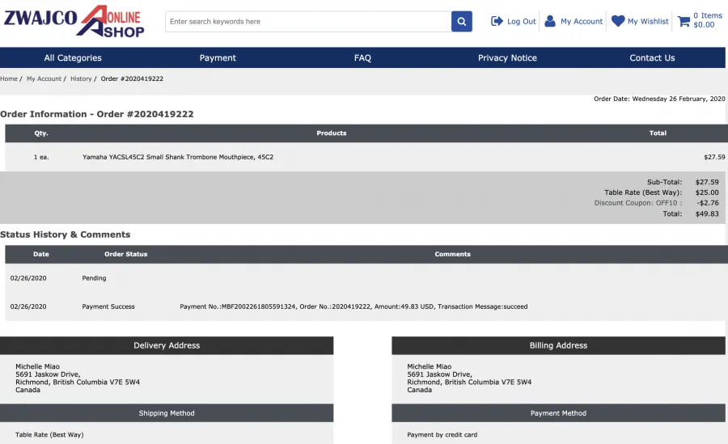Click the History breadcrumb link
This screenshot has height=444, width=728.
pos(81,79)
